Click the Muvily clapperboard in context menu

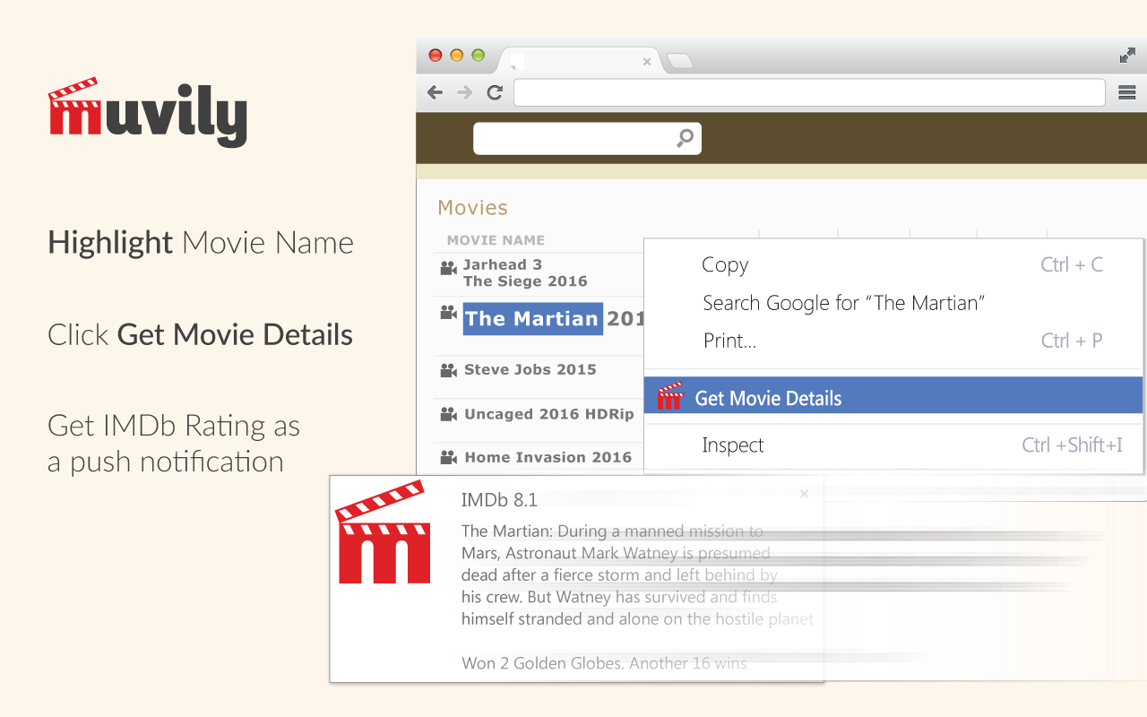670,396
